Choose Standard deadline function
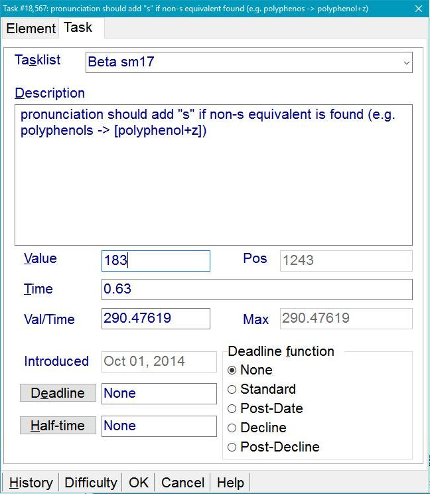Image resolution: width=430 pixels, height=494 pixels. point(232,390)
